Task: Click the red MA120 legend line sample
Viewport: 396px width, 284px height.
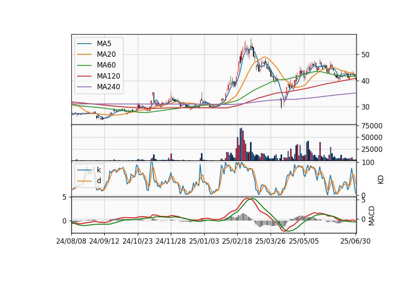Action: [84, 76]
